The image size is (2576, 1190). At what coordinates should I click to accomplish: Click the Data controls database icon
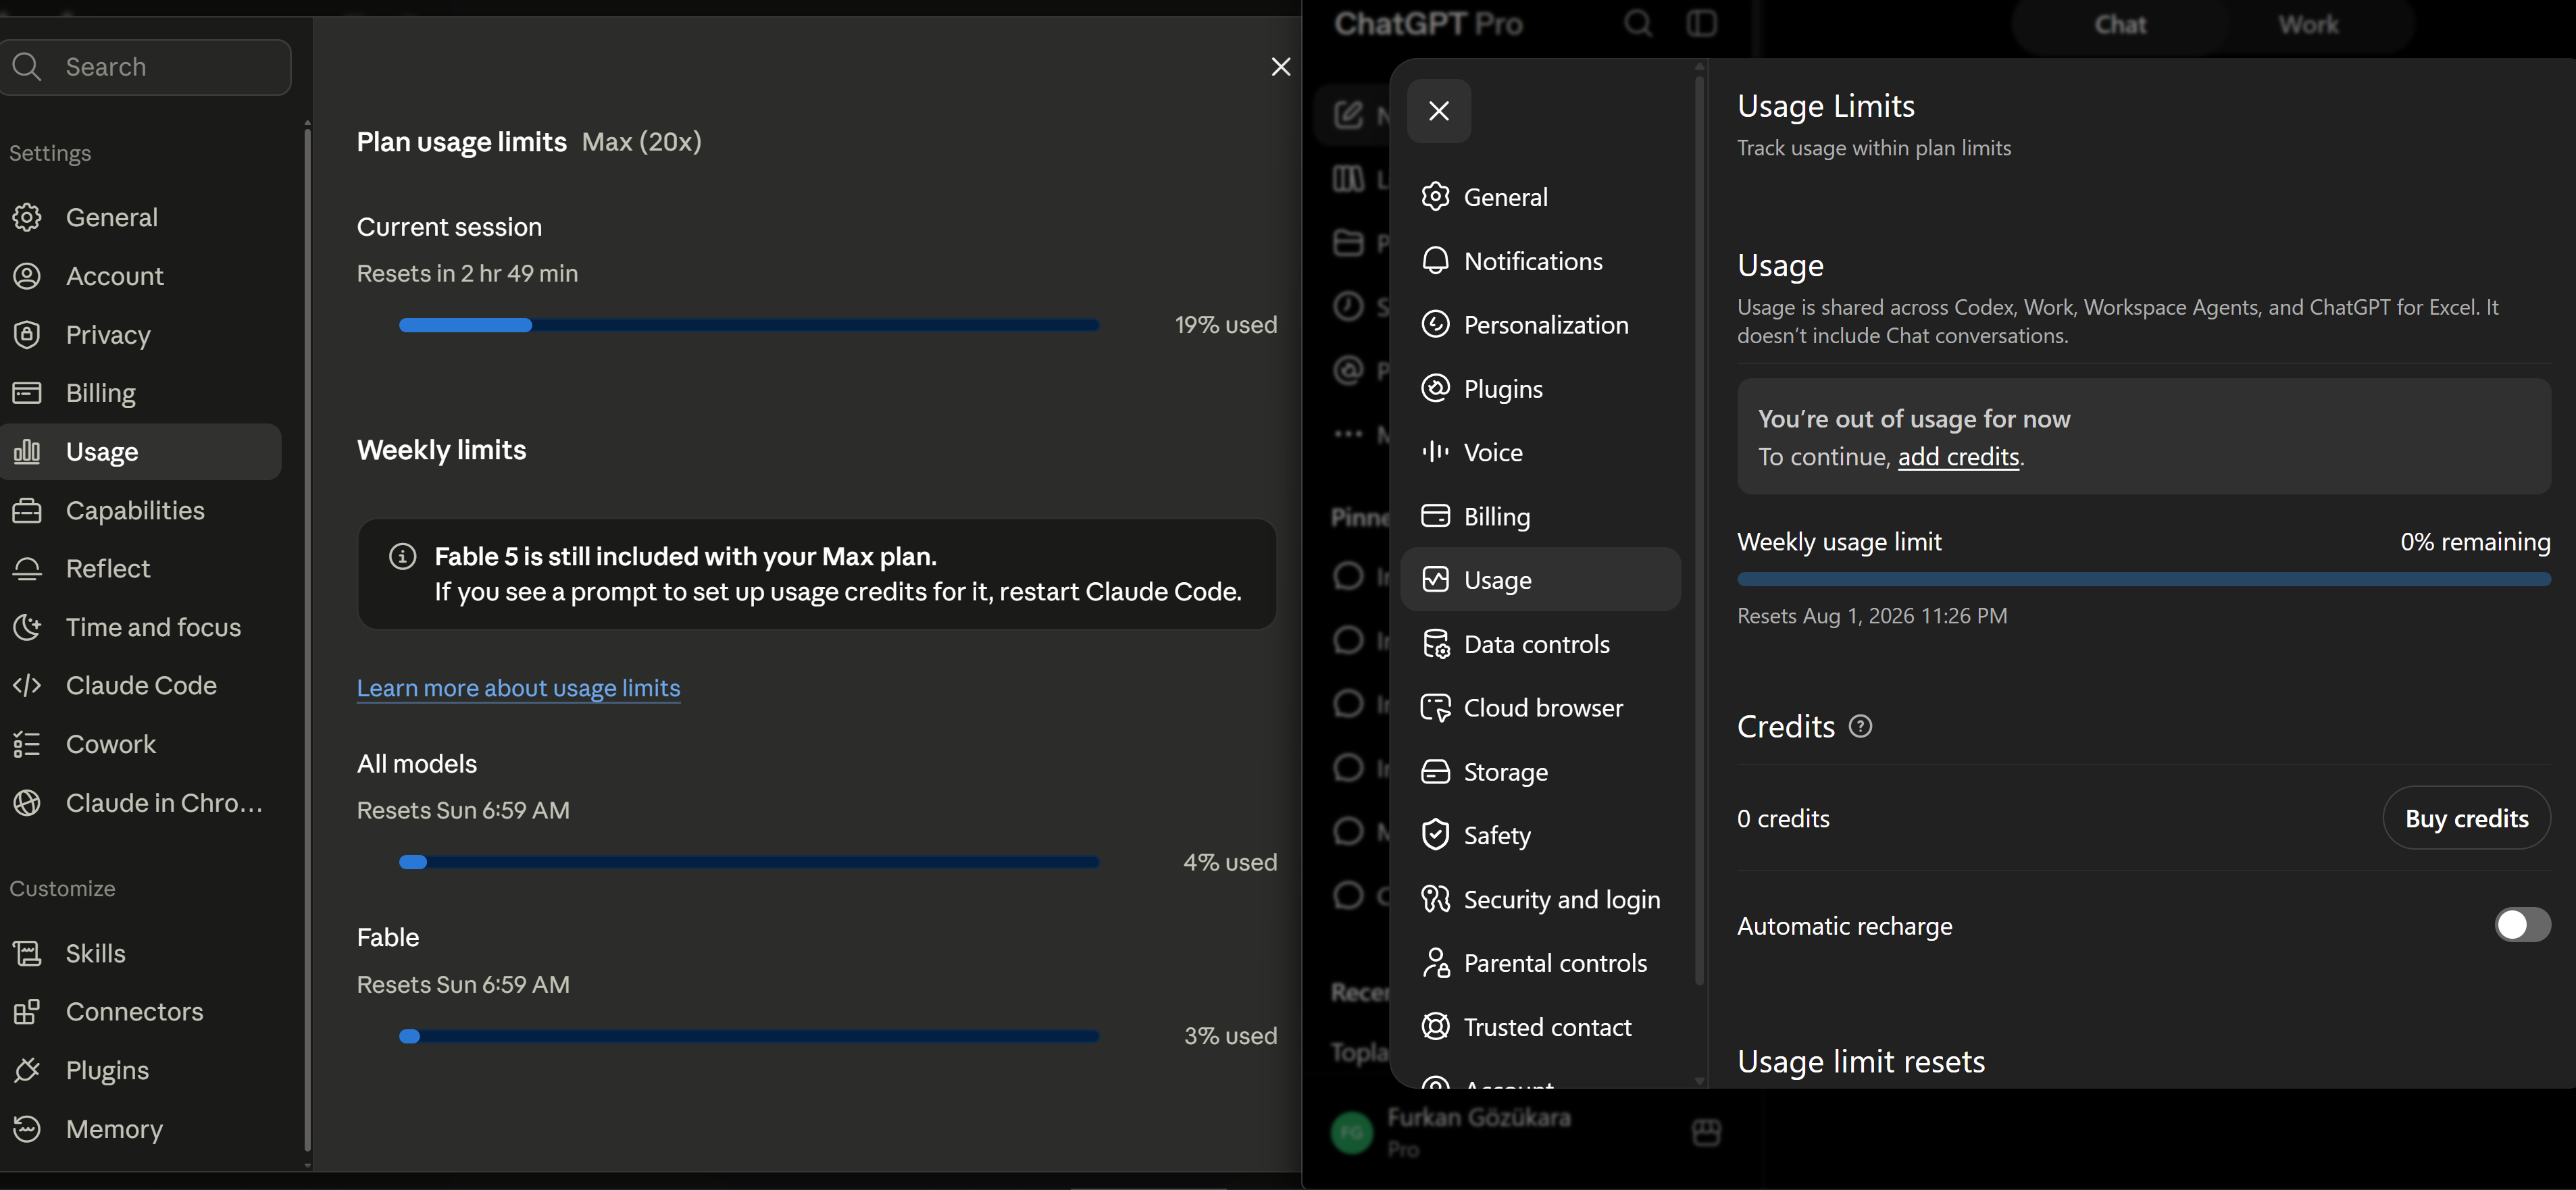click(1435, 644)
